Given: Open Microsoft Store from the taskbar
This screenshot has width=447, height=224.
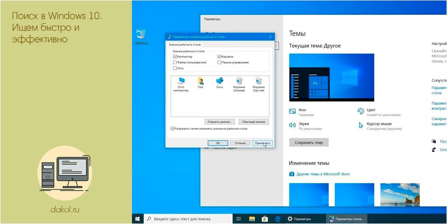Looking at the screenshot, I should coord(265,219).
